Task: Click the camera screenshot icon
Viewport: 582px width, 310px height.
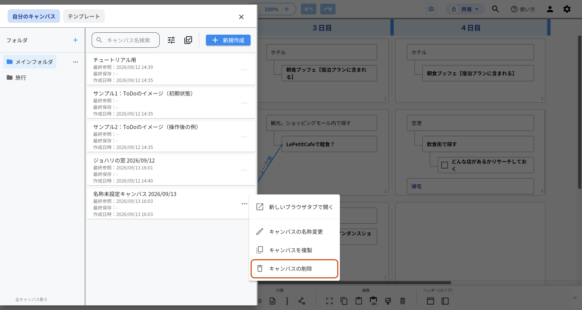Action: (x=431, y=9)
